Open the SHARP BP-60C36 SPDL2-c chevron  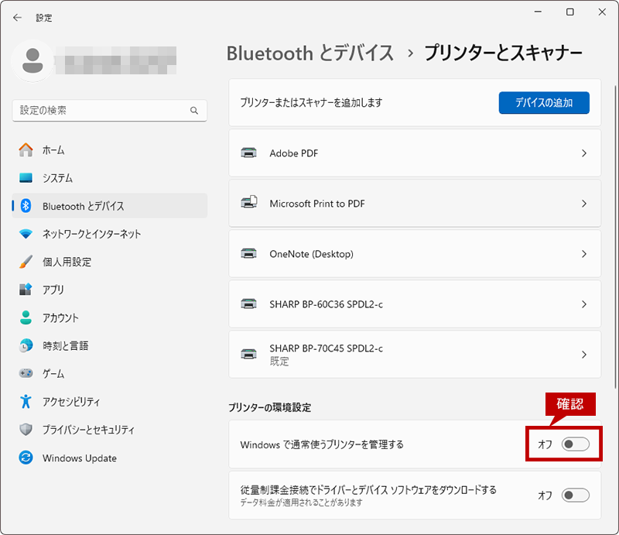(x=584, y=304)
